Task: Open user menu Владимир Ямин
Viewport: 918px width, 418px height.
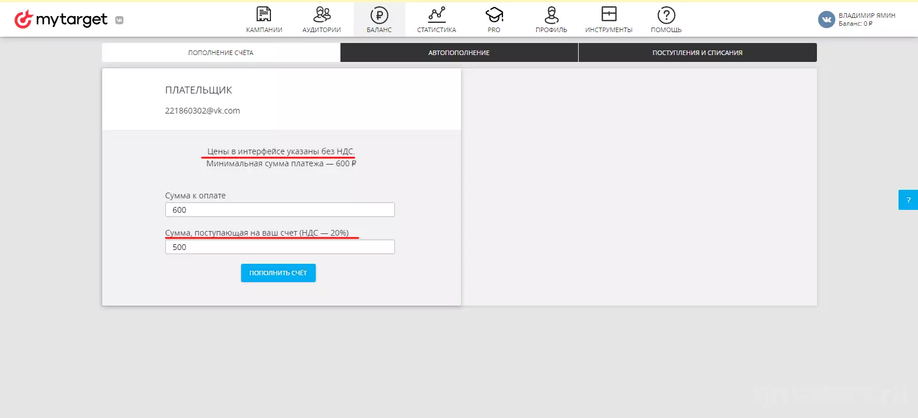Action: 867,15
